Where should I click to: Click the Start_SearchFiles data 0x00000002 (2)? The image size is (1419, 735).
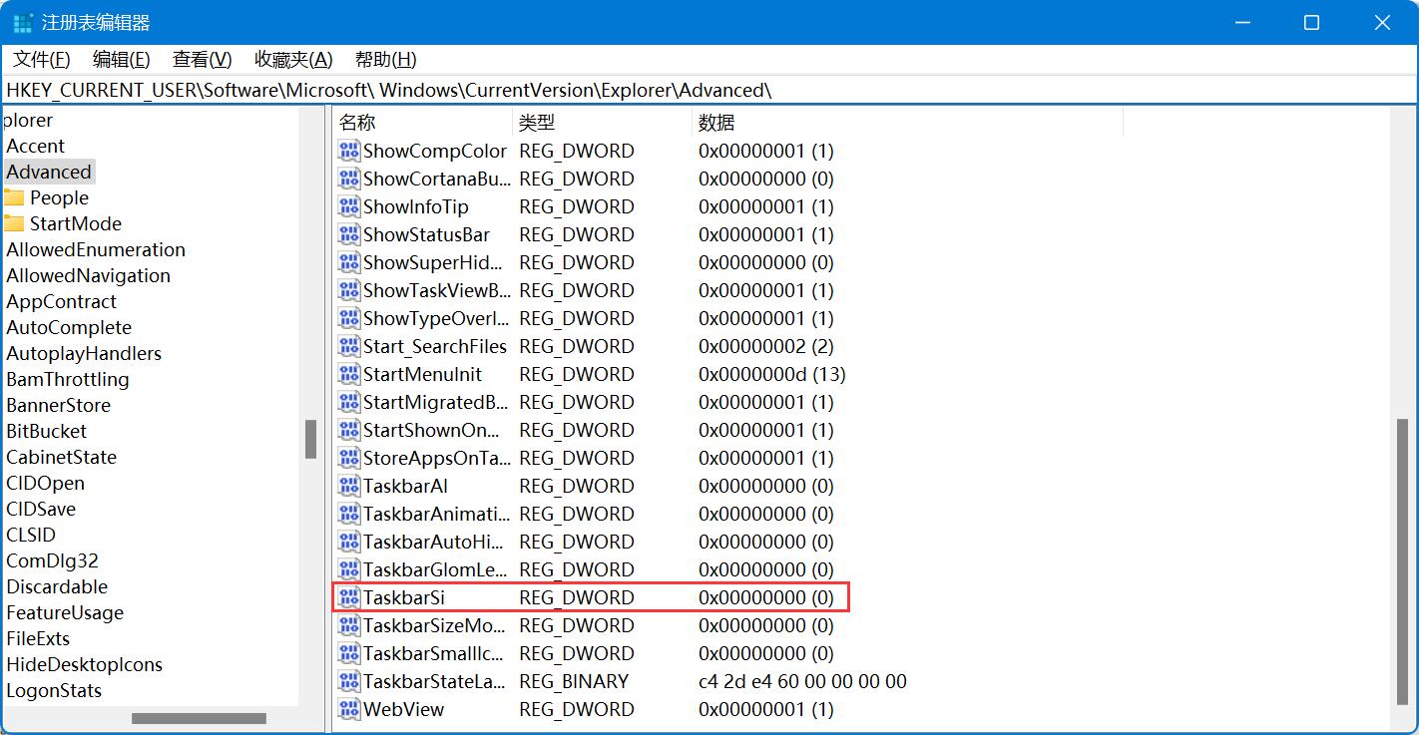tap(766, 346)
